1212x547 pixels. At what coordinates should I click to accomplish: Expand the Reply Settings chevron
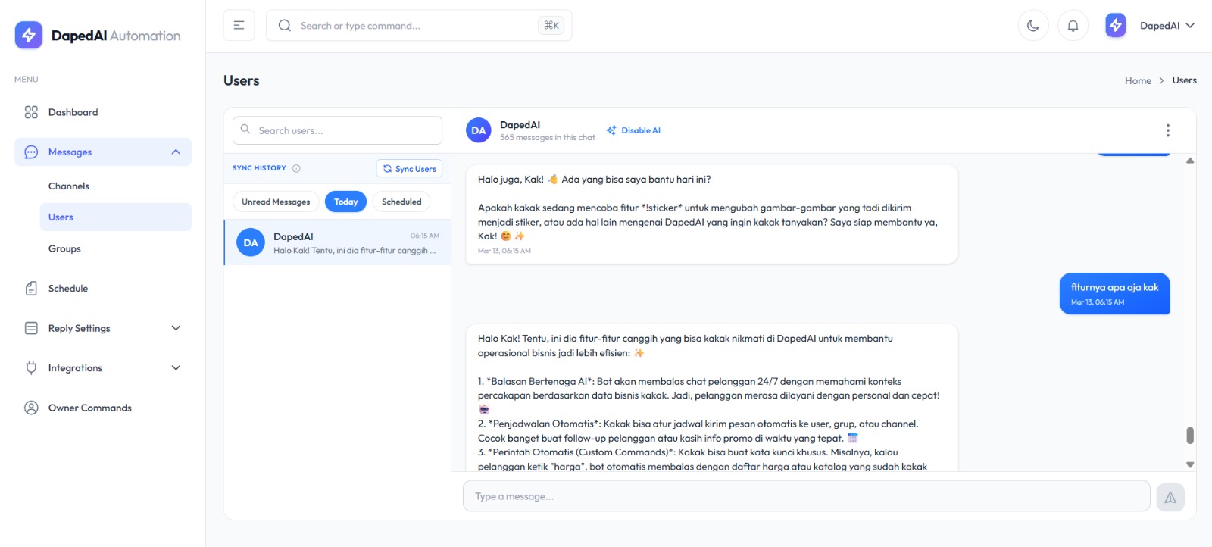click(x=176, y=328)
